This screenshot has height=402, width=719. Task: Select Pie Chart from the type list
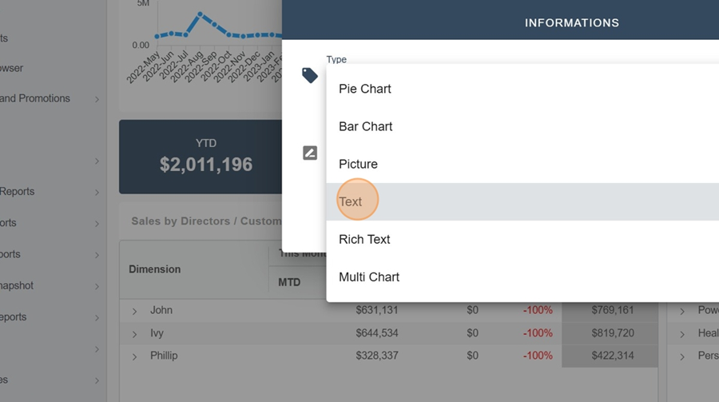click(365, 89)
